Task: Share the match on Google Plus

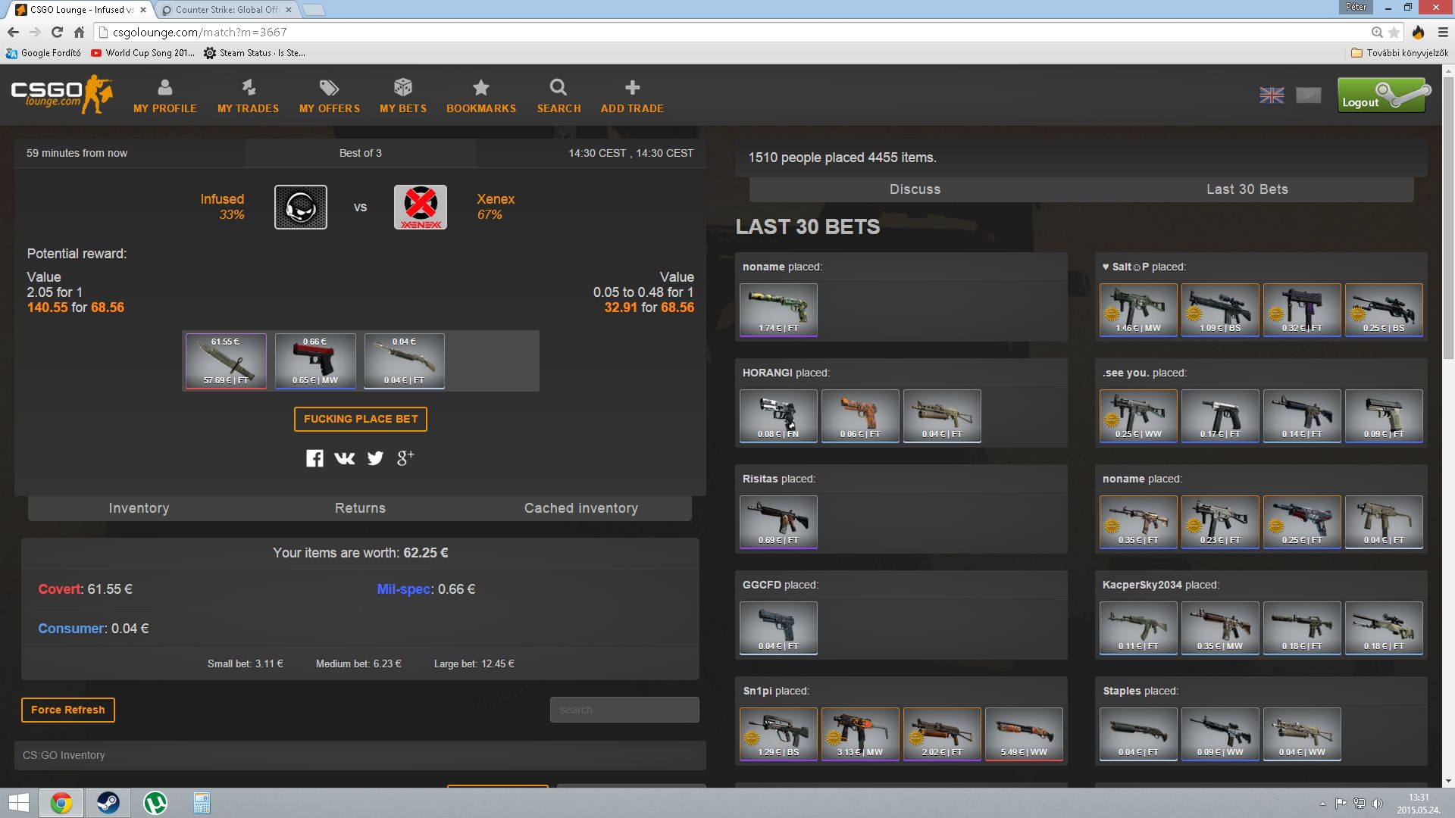Action: point(405,457)
